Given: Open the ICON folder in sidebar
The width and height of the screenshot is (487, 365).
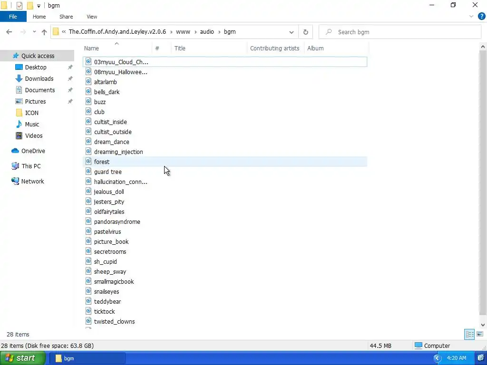Looking at the screenshot, I should point(32,113).
